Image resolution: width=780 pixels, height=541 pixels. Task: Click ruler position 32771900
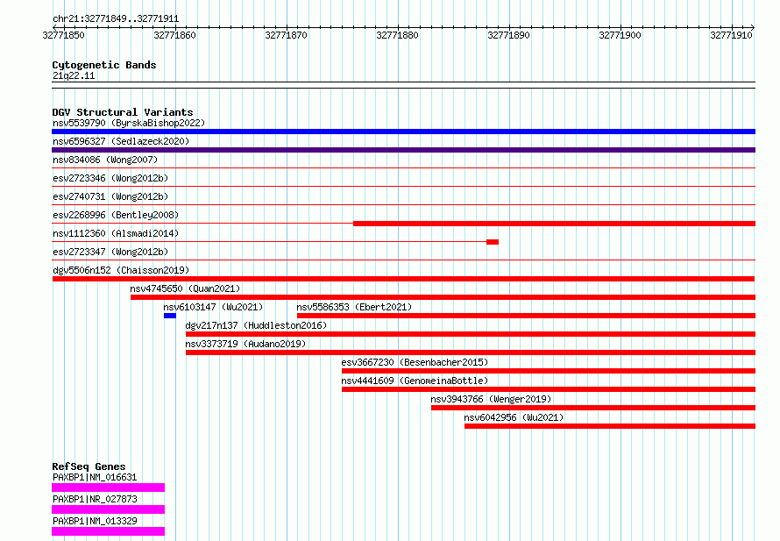(x=620, y=35)
